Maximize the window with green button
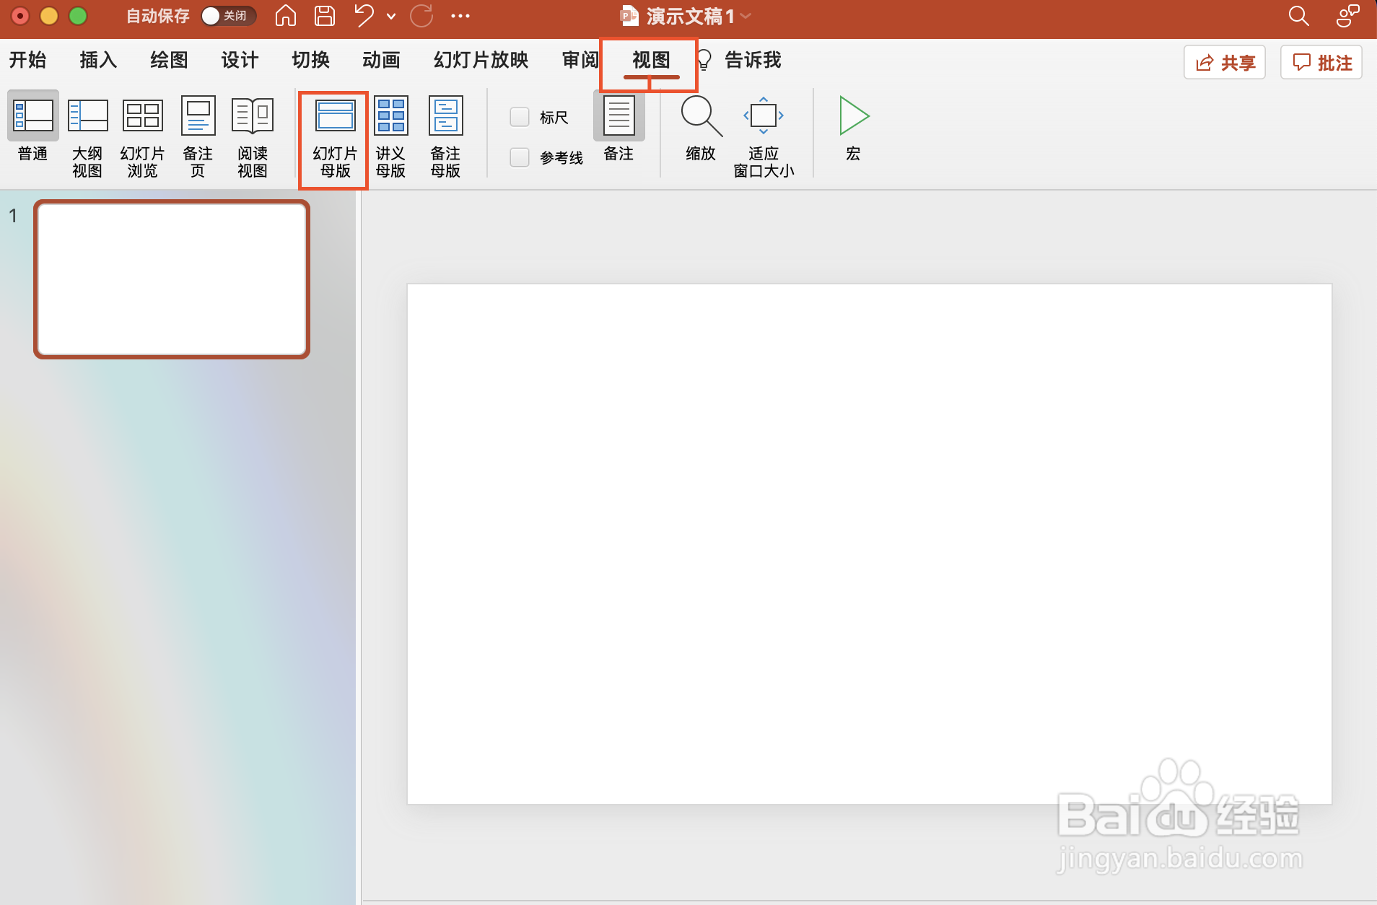The height and width of the screenshot is (905, 1377). coord(78,16)
